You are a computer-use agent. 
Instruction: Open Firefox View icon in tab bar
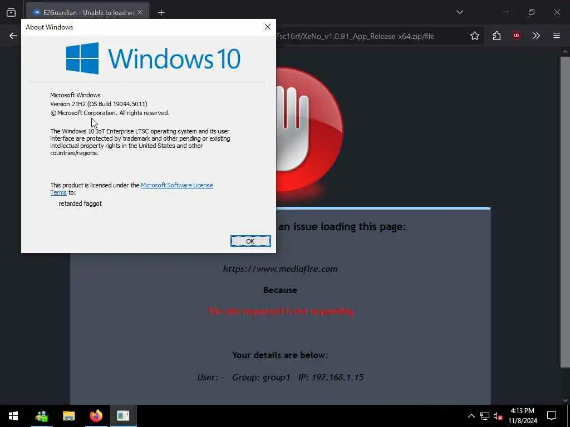11,12
